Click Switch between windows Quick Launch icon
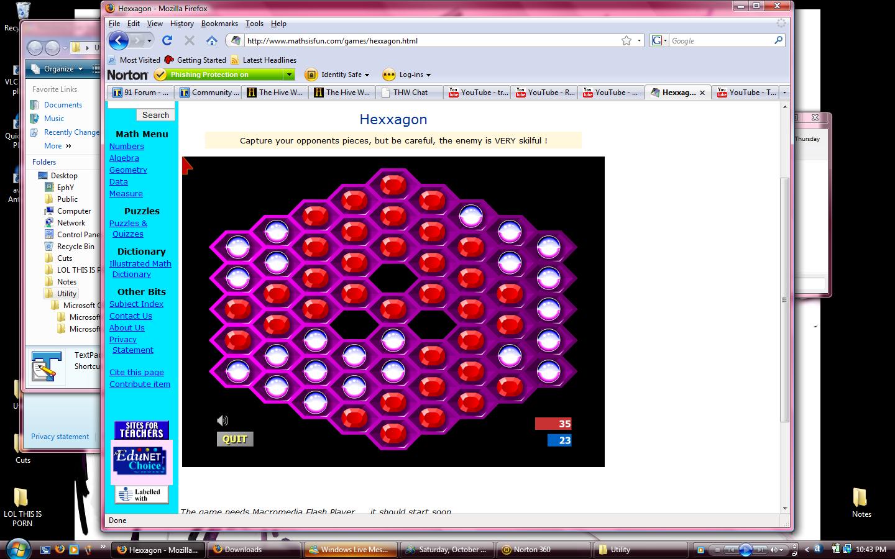This screenshot has height=559, width=895. 45,549
